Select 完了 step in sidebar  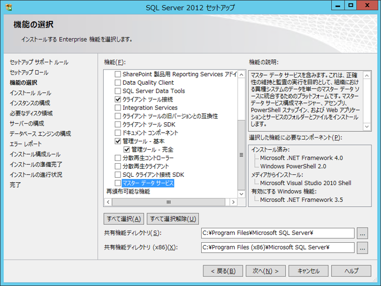pos(15,185)
